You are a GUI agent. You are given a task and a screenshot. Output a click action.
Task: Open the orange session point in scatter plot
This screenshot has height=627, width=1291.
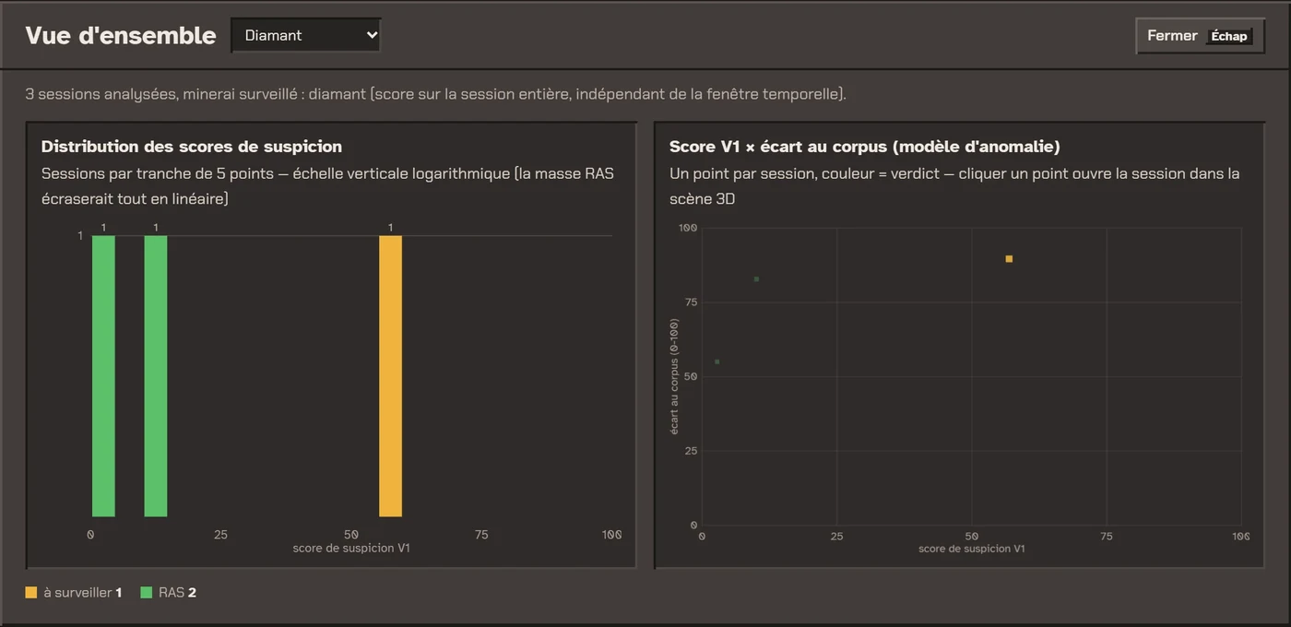click(x=1009, y=259)
